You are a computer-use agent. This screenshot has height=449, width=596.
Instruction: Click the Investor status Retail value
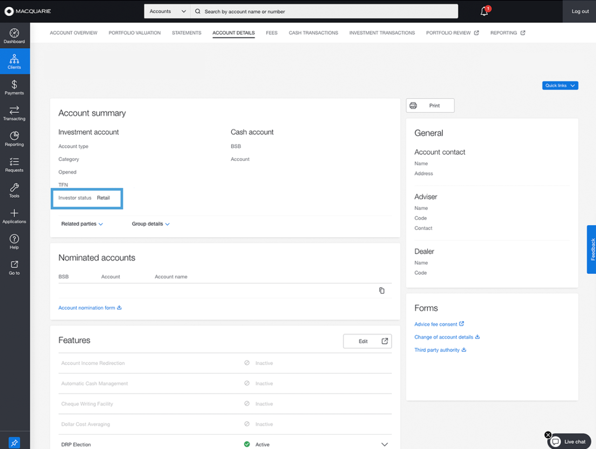point(103,198)
